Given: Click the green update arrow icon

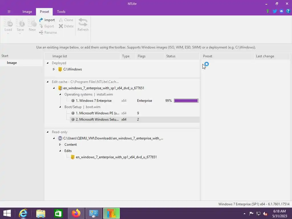Looking at the screenshot, I should 267,11.
